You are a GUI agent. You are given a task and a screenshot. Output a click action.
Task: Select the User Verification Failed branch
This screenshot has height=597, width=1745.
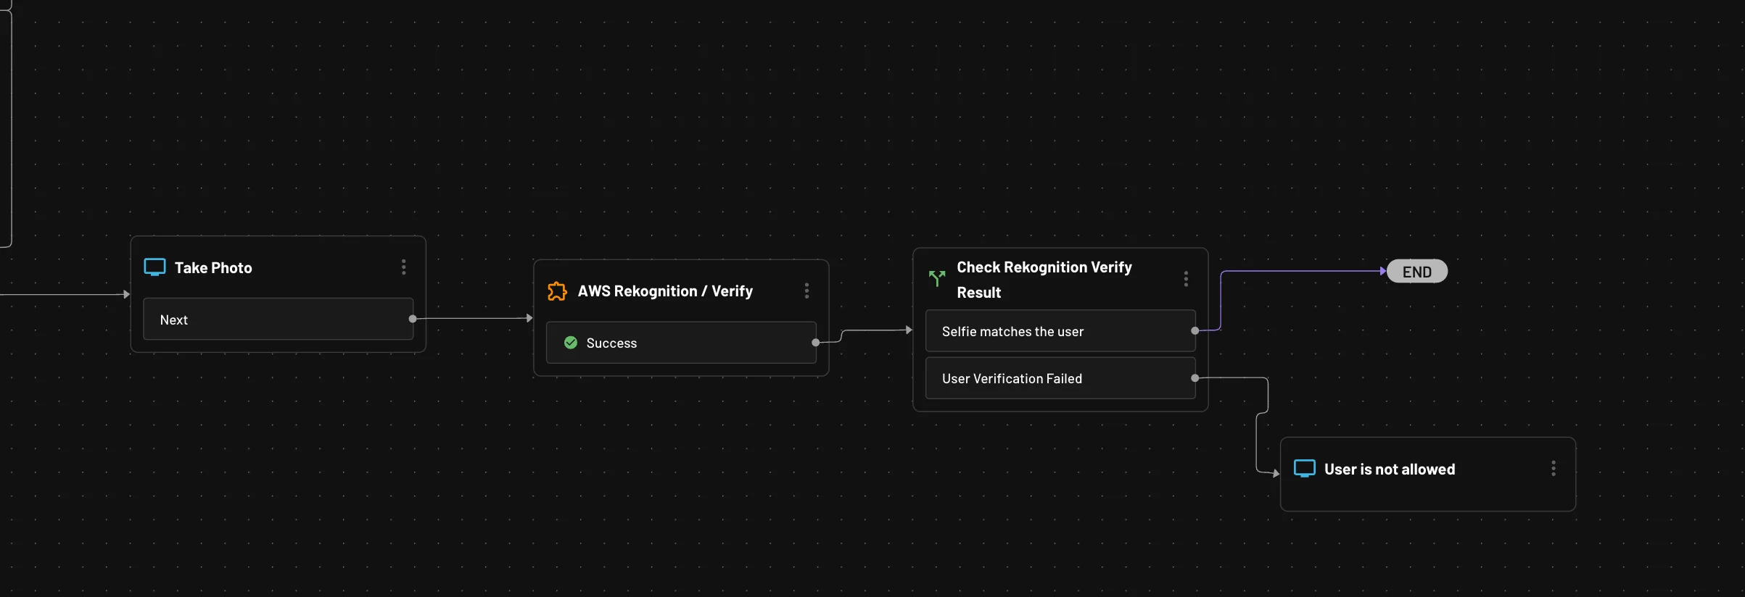click(1060, 378)
